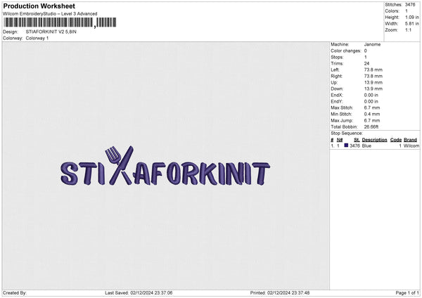The image size is (422, 298).
Task: Click the EndX value 0.00 in
Action: tap(371, 95)
